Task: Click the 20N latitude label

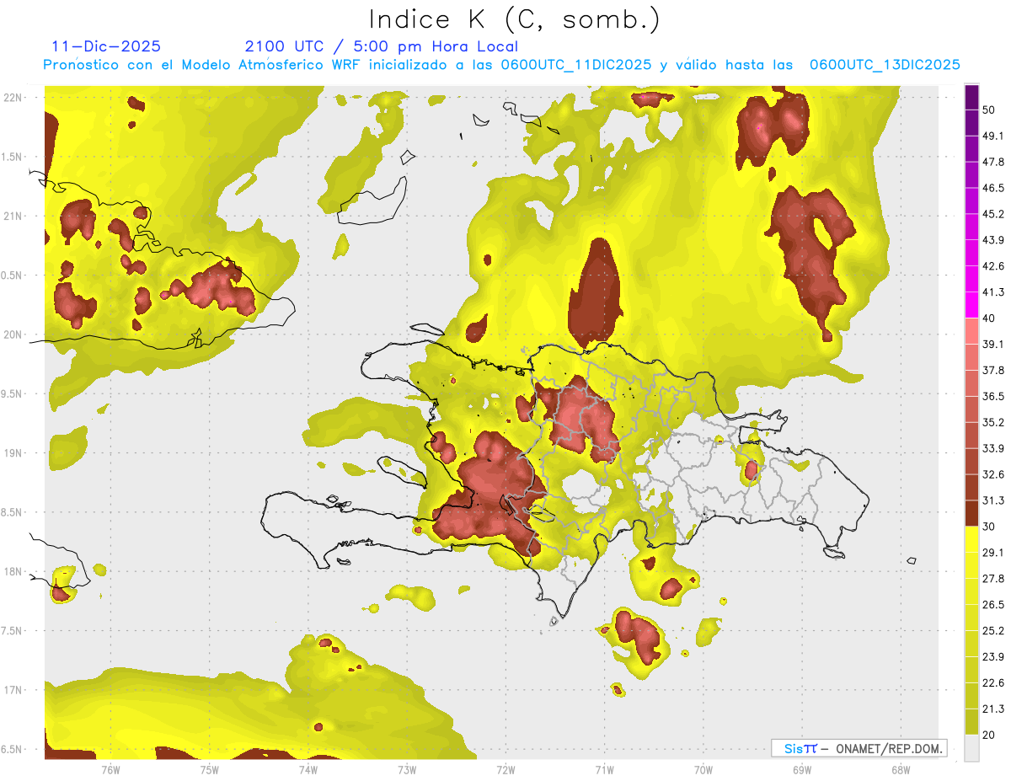Action: coord(12,334)
